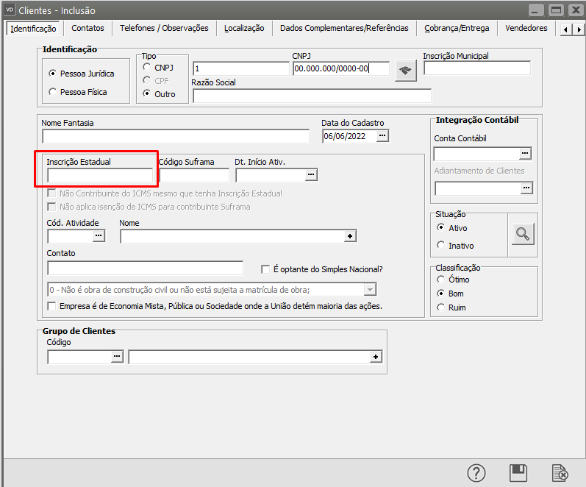Screen dimensions: 586x487
Task: Expand the activity Nome plus button
Action: tap(351, 236)
